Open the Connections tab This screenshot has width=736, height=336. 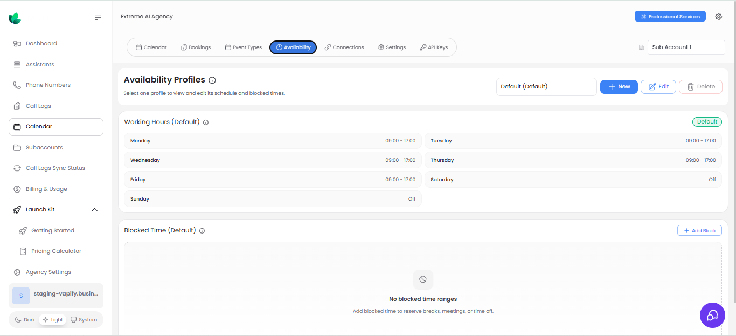(344, 47)
